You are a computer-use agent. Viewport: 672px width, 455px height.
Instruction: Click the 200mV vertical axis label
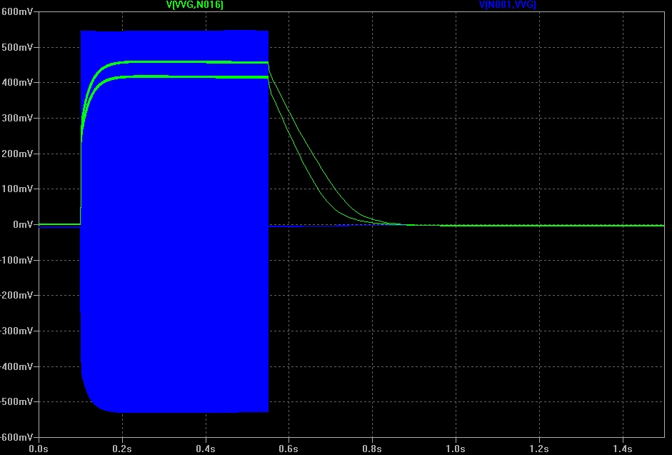pyautogui.click(x=19, y=154)
